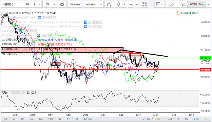Open the Indicators menu
This screenshot has height=122, width=212.
pos(91,4)
